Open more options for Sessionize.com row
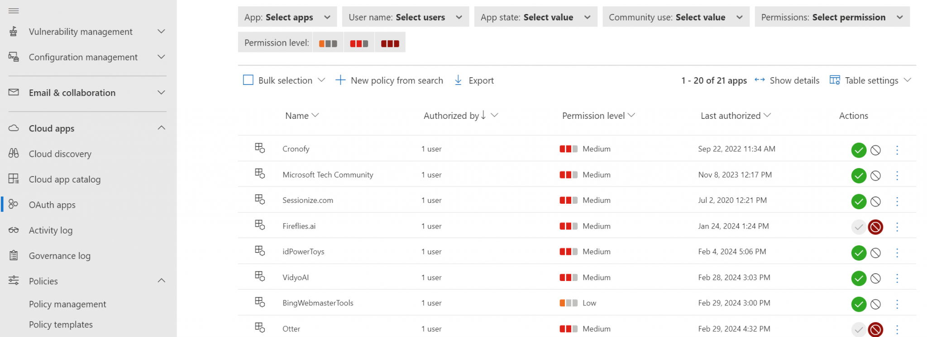Screen dimensions: 927x337 897,201
